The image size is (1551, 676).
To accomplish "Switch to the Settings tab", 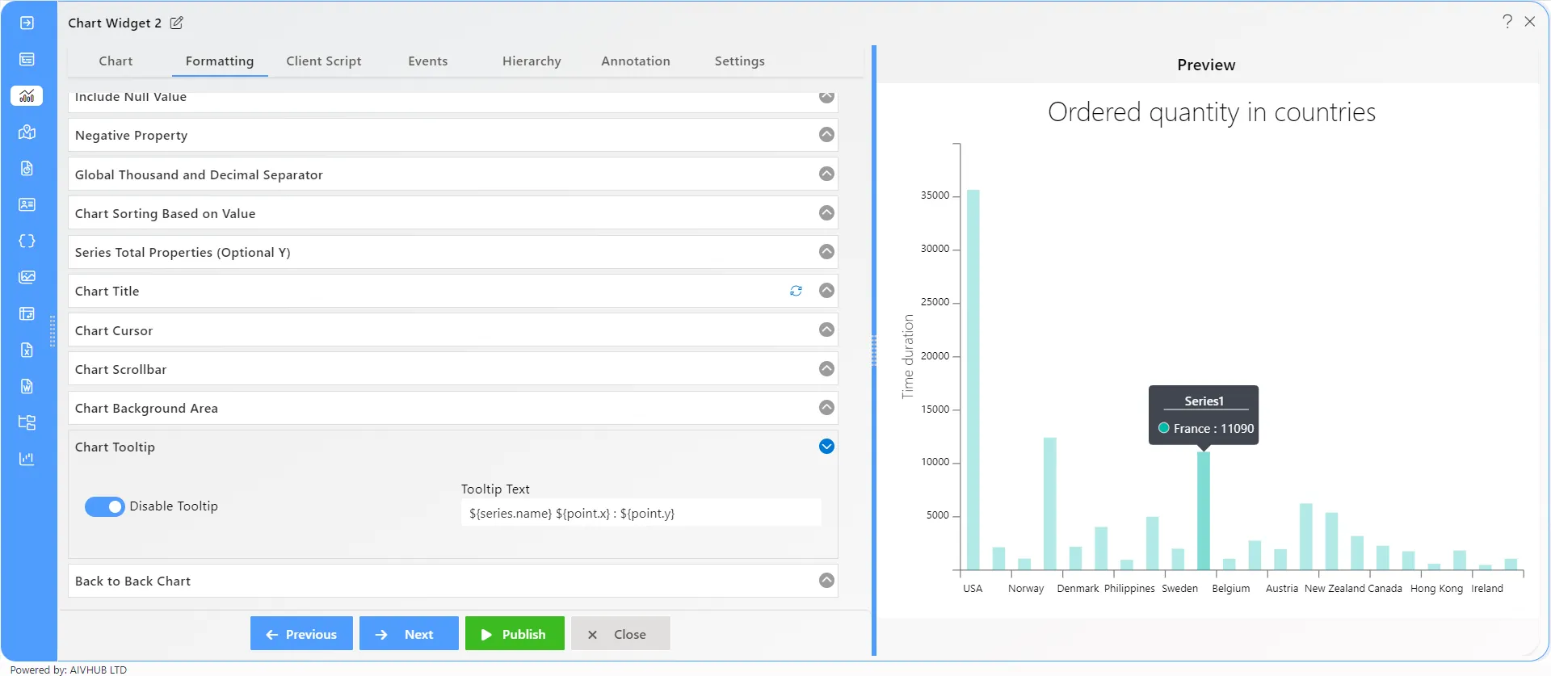I will (739, 61).
